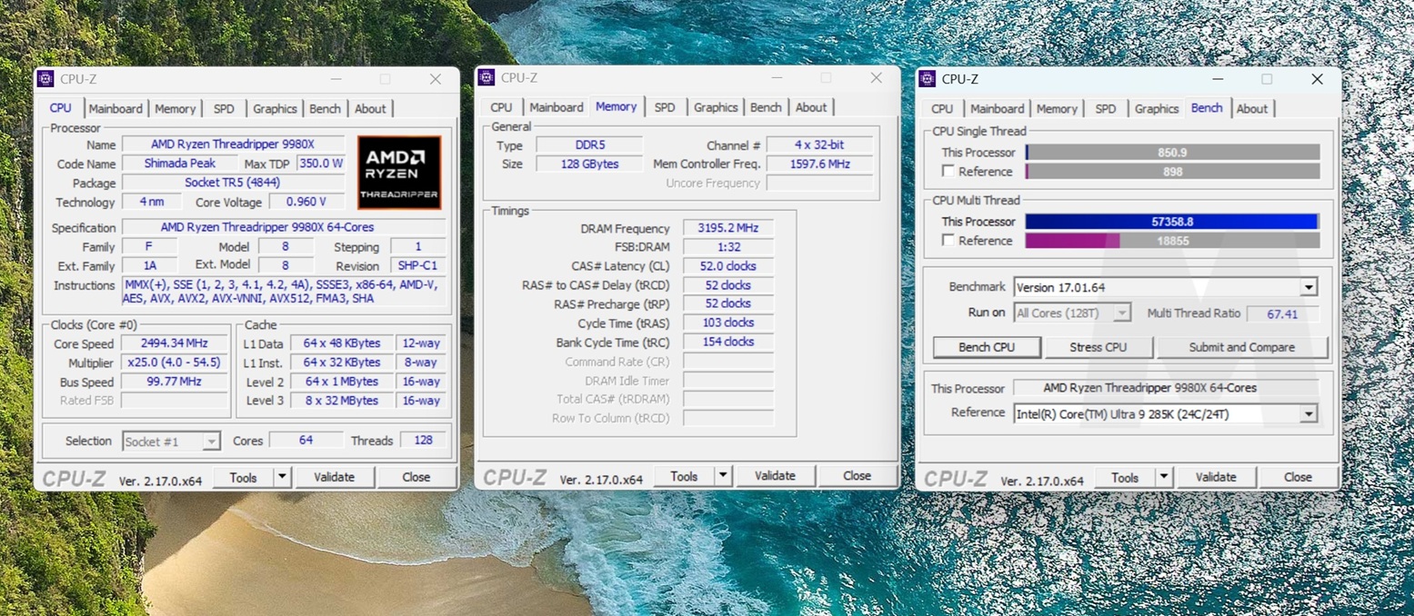Click Validate in the Memory window
Image resolution: width=1414 pixels, height=616 pixels.
775,475
